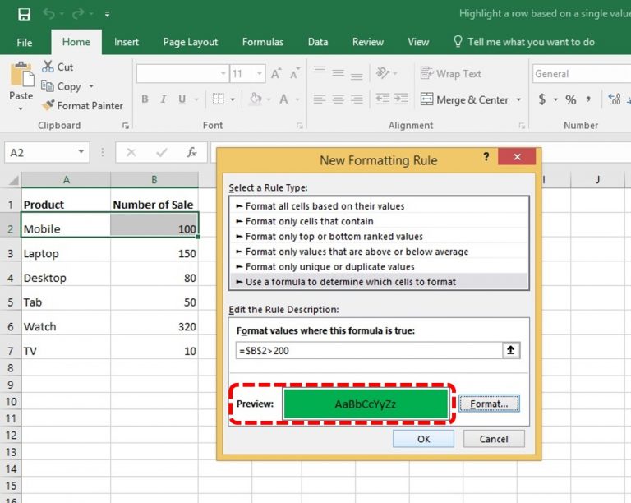Viewport: 631px width, 503px height.
Task: Toggle Underline formatting
Action: (182, 99)
